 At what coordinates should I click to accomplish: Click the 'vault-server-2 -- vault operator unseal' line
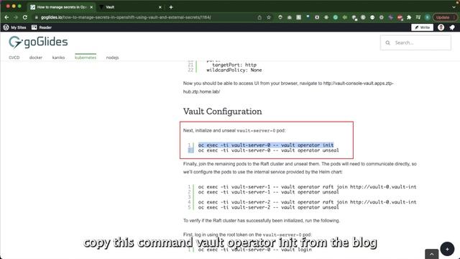268,207
